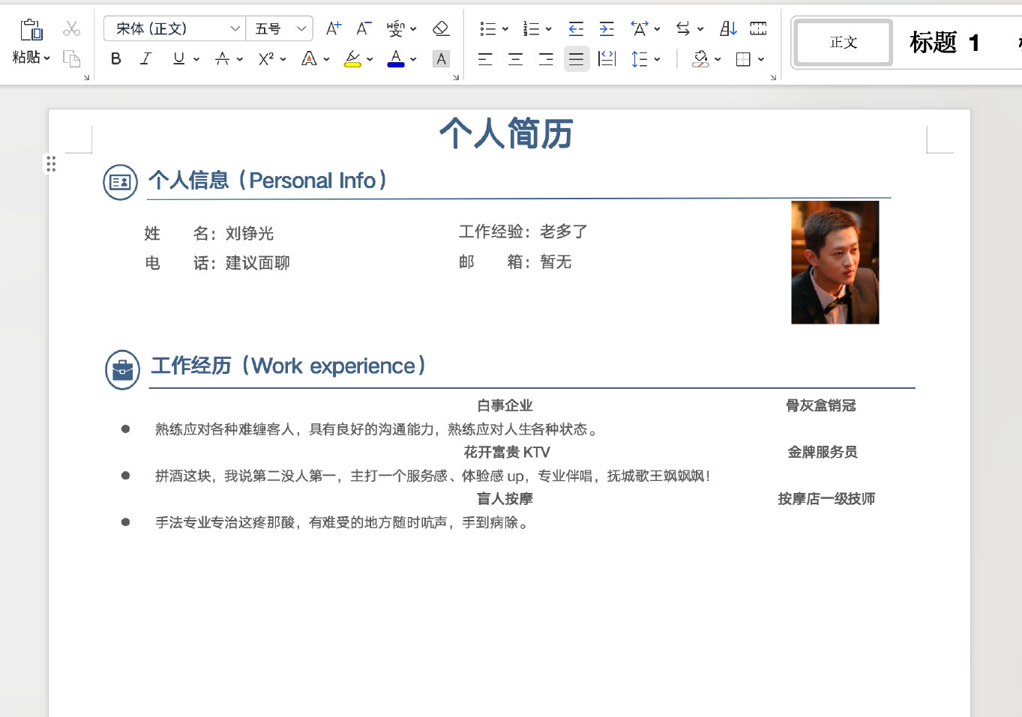Image resolution: width=1022 pixels, height=717 pixels.
Task: Expand the underline style dropdown arrow
Action: point(196,58)
